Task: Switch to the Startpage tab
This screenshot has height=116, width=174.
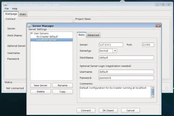Action: pos(11,14)
